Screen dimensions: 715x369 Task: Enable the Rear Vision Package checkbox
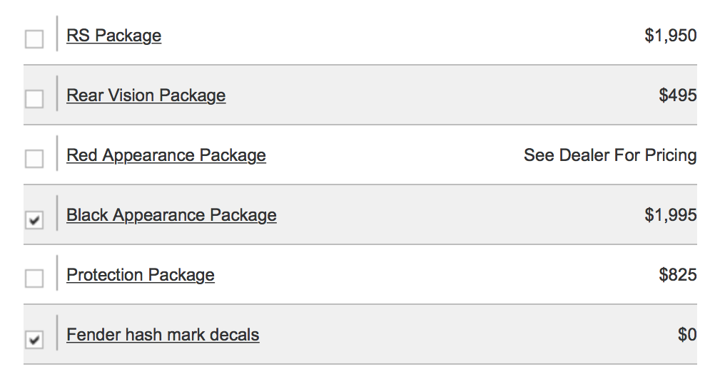(34, 99)
